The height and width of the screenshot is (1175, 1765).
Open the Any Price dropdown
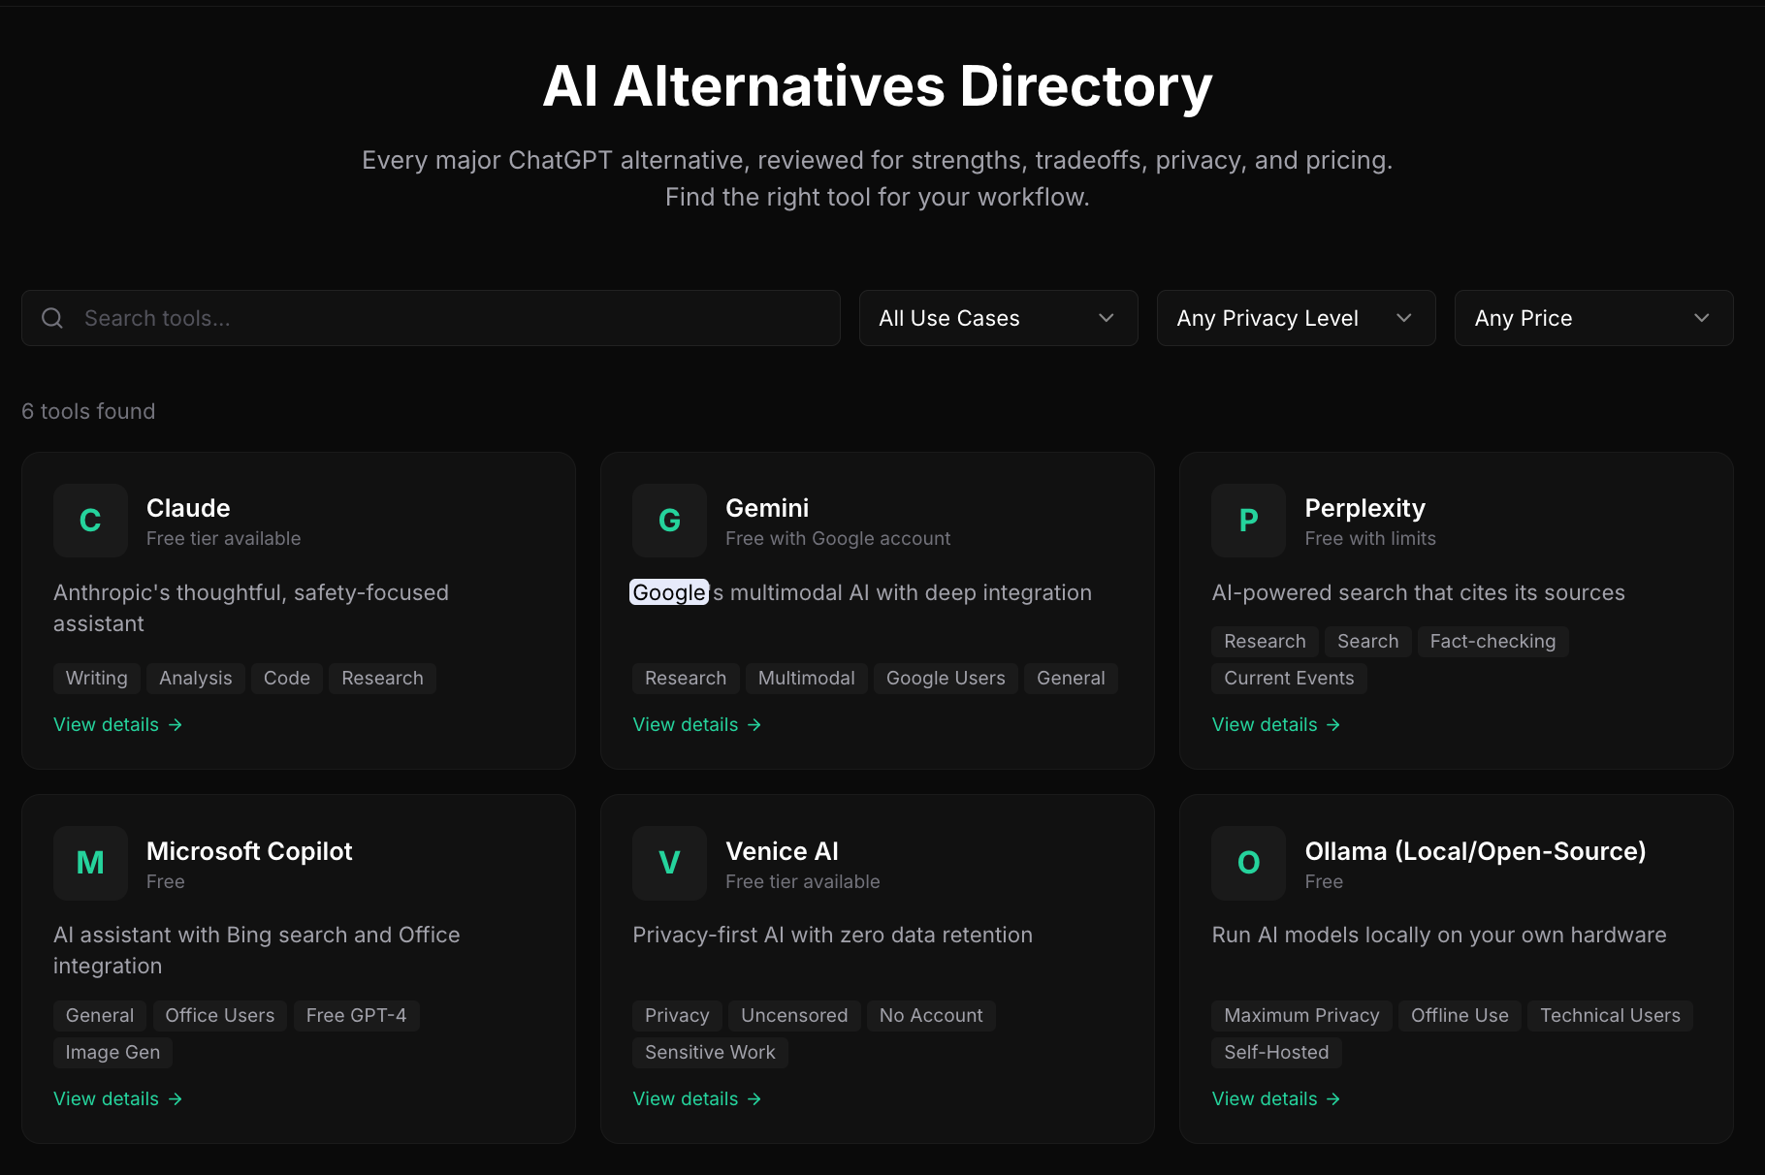(1593, 318)
